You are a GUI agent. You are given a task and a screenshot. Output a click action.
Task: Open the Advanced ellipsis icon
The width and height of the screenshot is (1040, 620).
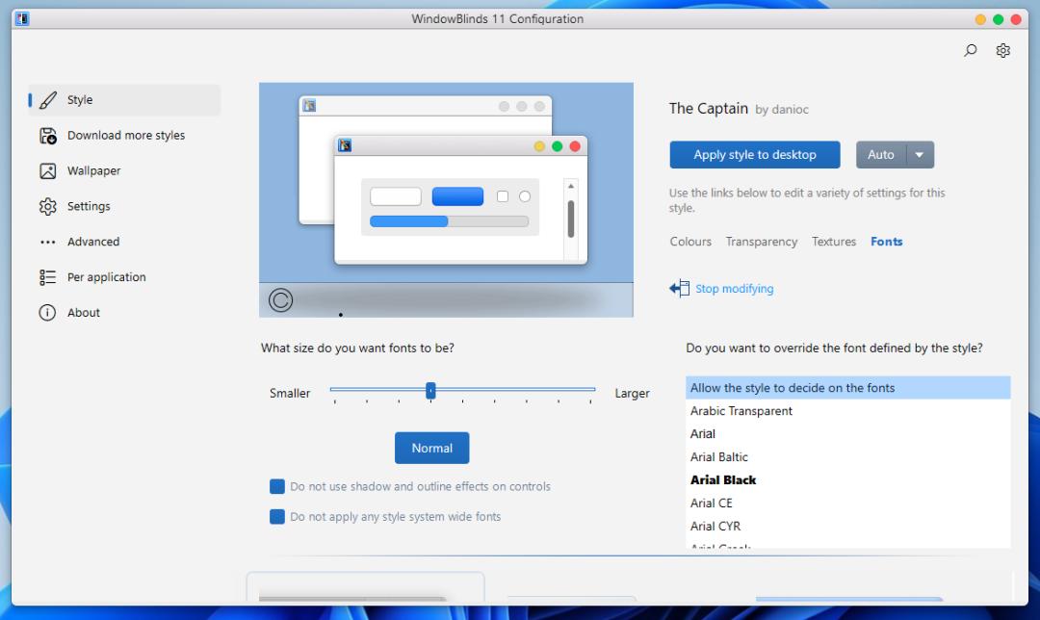[x=48, y=243]
